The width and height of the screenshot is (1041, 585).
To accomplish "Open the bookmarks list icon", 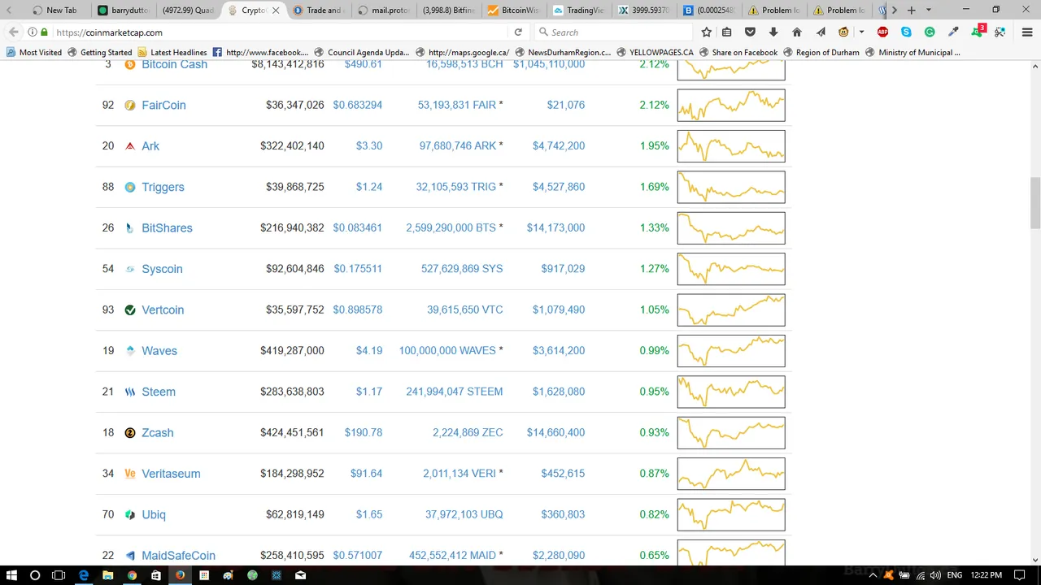I will (x=727, y=32).
